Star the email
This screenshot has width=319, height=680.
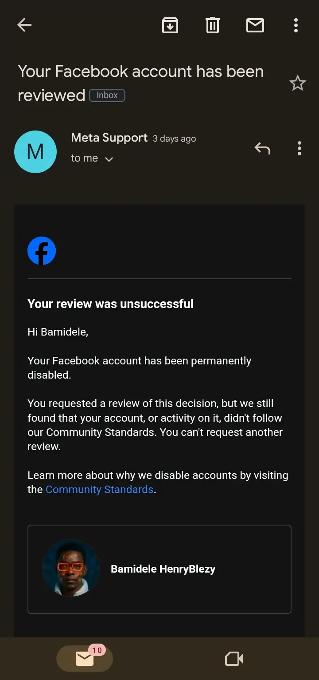(297, 83)
